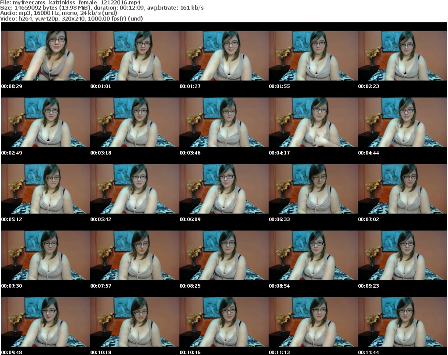Click the timestamp text 00:03:46
Viewport: 448px width, 355px height.
190,153
